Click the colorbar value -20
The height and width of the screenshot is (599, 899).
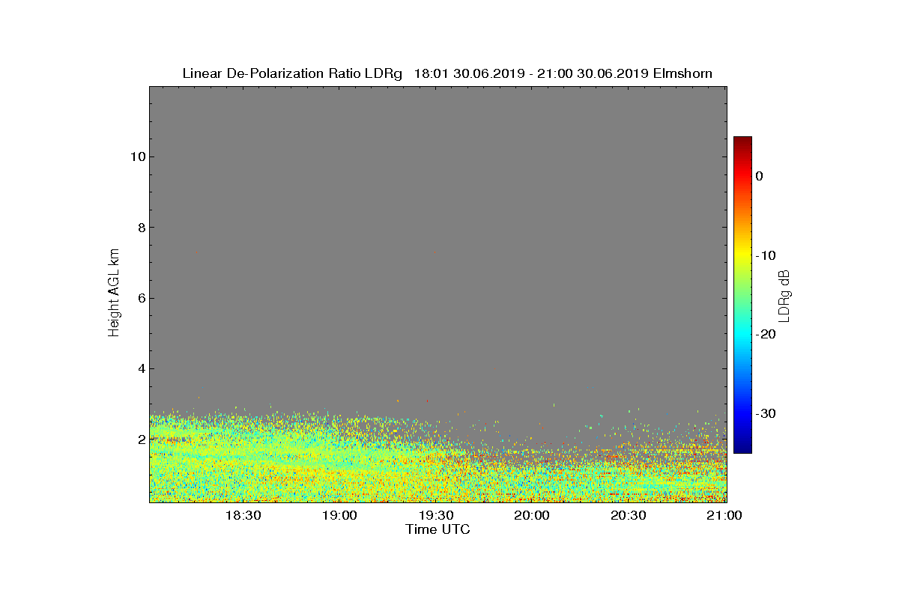[x=765, y=334]
